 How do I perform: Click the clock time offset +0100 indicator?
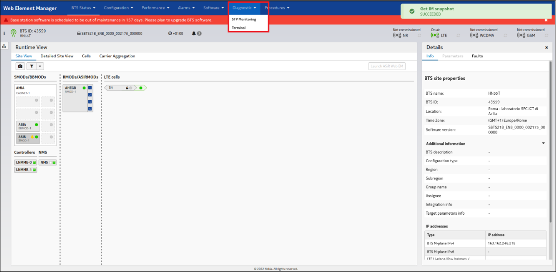click(176, 33)
